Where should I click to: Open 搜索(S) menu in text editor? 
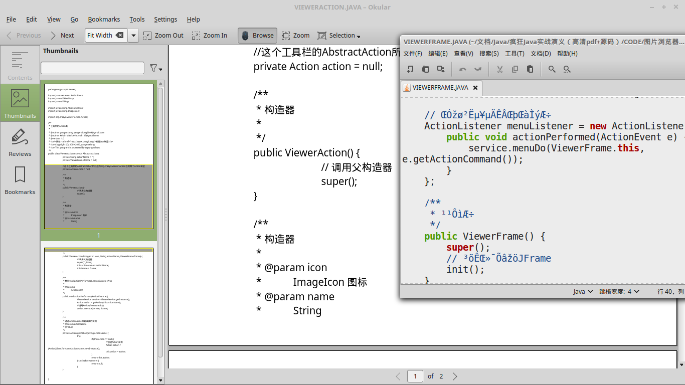[489, 54]
